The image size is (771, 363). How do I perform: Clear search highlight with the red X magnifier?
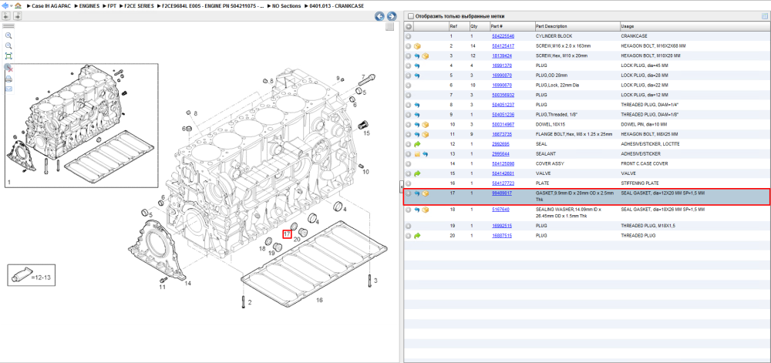coord(8,67)
